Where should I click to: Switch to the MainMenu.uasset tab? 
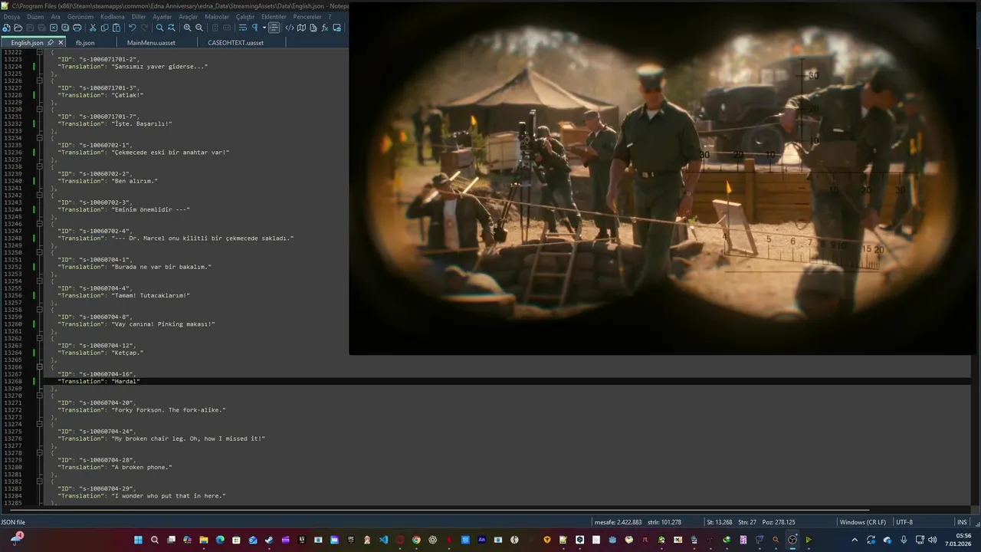pyautogui.click(x=151, y=43)
